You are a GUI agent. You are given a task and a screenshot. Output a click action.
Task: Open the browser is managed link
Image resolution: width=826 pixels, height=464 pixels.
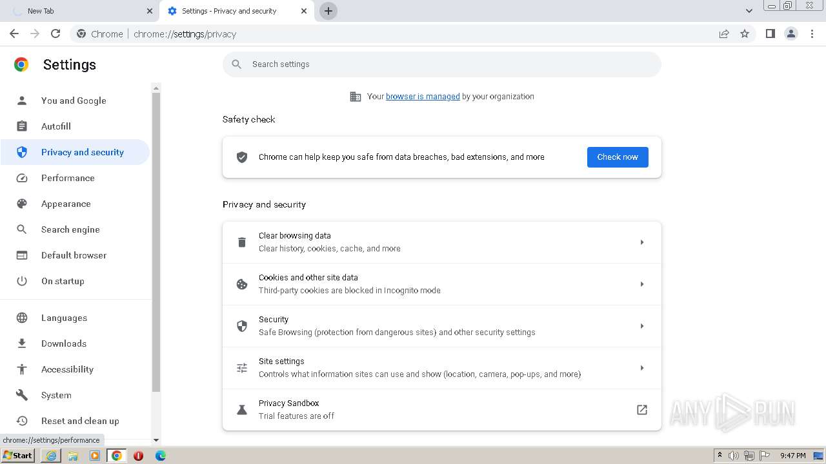pyautogui.click(x=423, y=97)
